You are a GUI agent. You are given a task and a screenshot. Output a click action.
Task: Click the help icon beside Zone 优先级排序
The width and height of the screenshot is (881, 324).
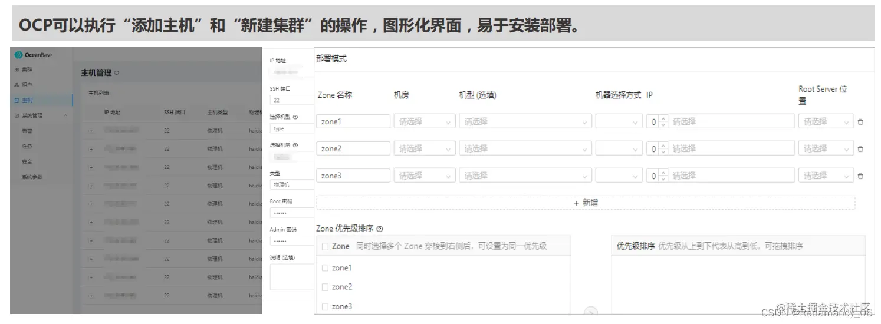pos(380,229)
